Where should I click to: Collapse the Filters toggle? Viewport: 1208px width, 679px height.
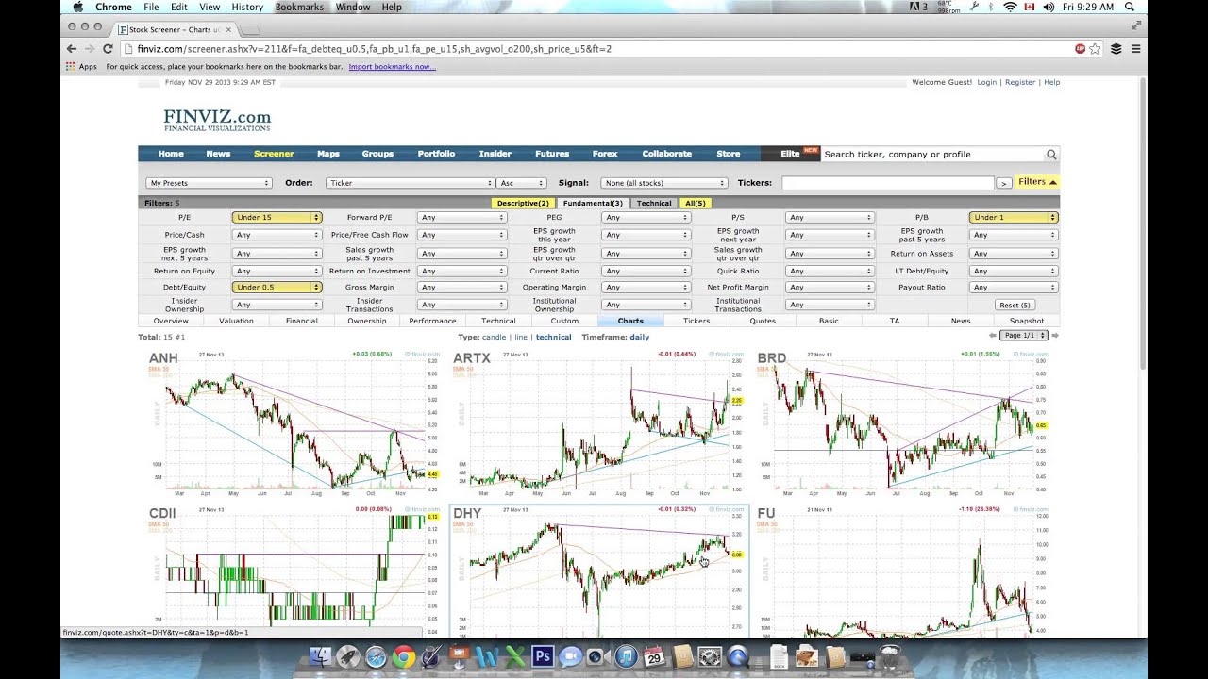pos(1037,182)
